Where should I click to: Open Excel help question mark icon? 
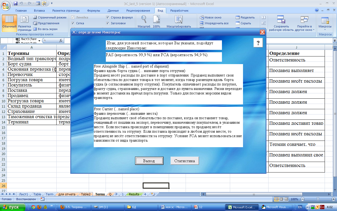317,10
